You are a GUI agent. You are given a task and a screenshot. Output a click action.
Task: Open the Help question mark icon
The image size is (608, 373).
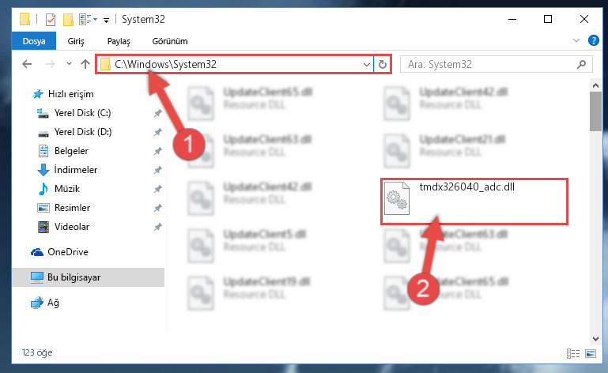point(593,40)
